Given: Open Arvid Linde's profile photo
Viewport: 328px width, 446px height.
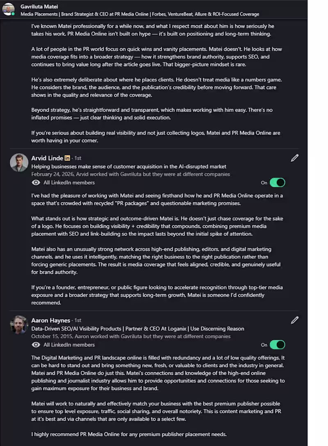Looking at the screenshot, I should (x=19, y=163).
